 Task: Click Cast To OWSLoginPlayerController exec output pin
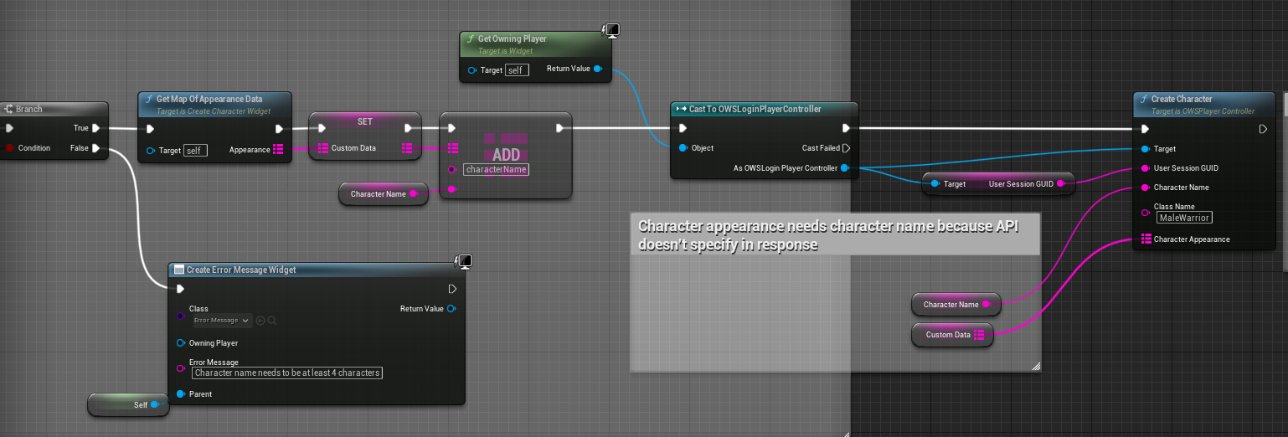(846, 128)
